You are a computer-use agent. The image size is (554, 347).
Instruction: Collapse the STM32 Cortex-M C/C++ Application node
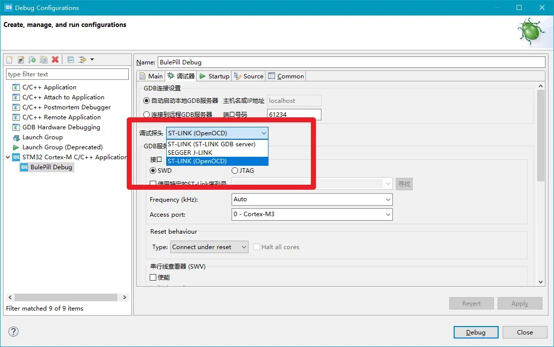8,157
